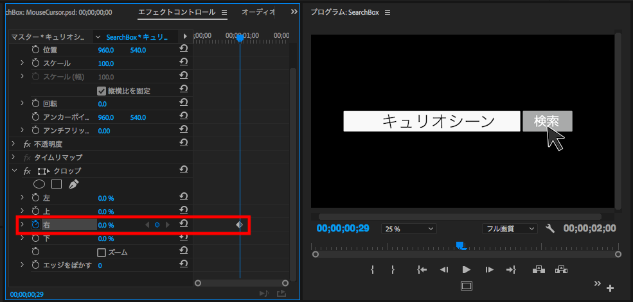Step back one frame in the program monitor
Screen dimensions: 633x302
[x=444, y=269]
